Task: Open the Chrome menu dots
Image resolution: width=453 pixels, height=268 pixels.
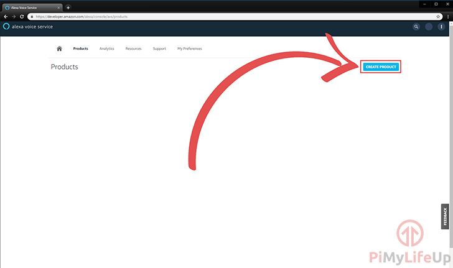Action: [x=448, y=16]
